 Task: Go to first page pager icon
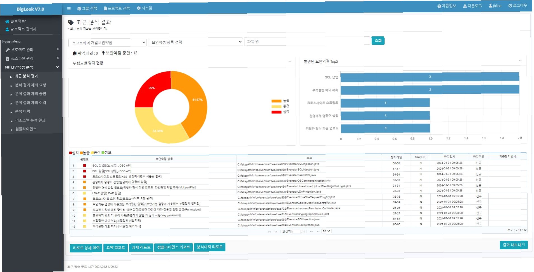pyautogui.click(x=269, y=232)
